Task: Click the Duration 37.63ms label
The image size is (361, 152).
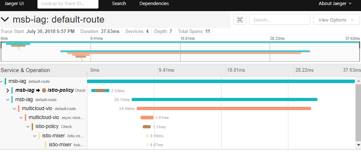Action: 100,32
